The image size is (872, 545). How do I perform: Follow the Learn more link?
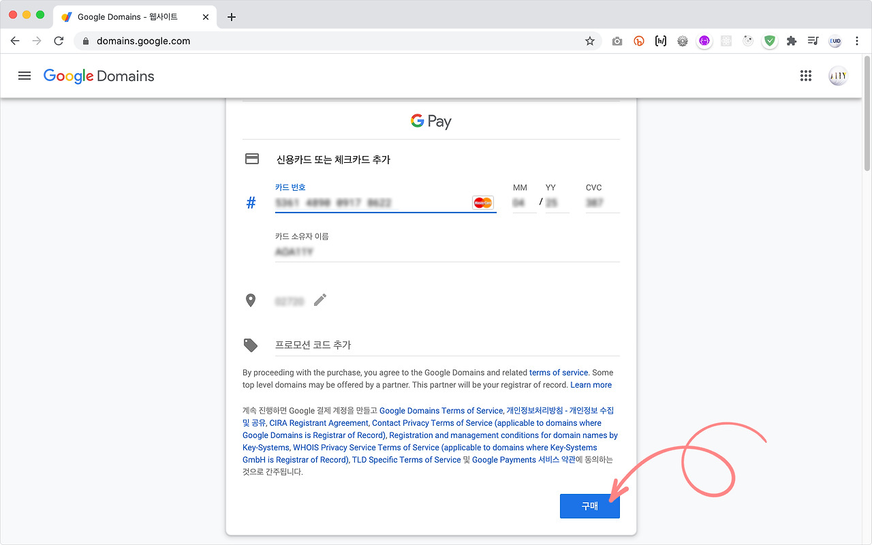(591, 385)
